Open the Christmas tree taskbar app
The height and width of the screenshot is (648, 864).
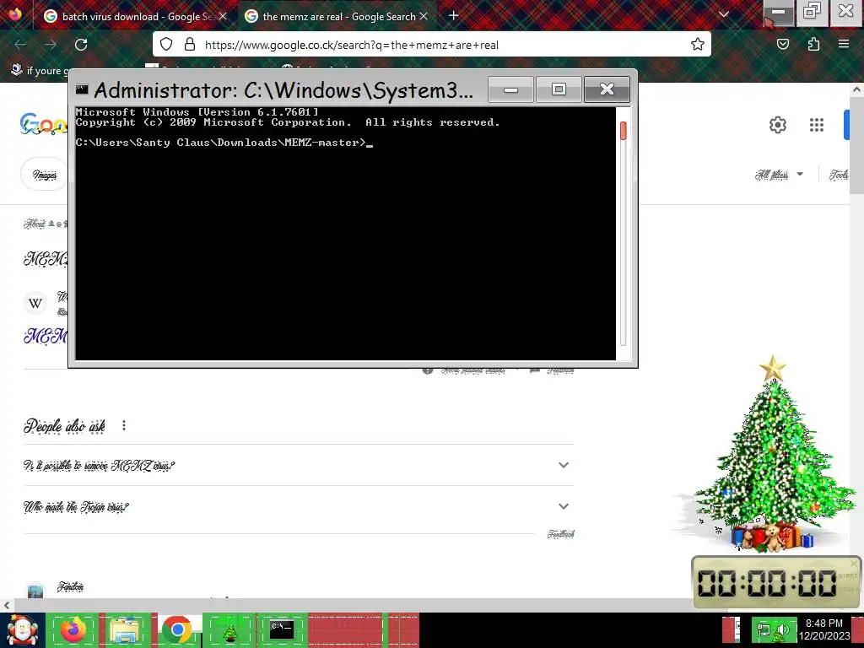point(229,630)
